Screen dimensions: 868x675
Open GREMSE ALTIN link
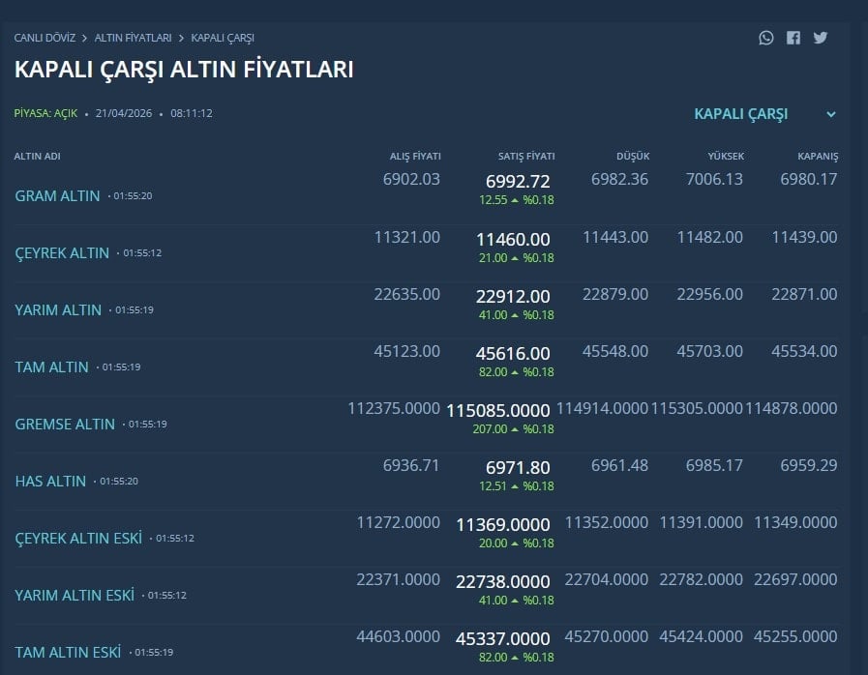(65, 424)
